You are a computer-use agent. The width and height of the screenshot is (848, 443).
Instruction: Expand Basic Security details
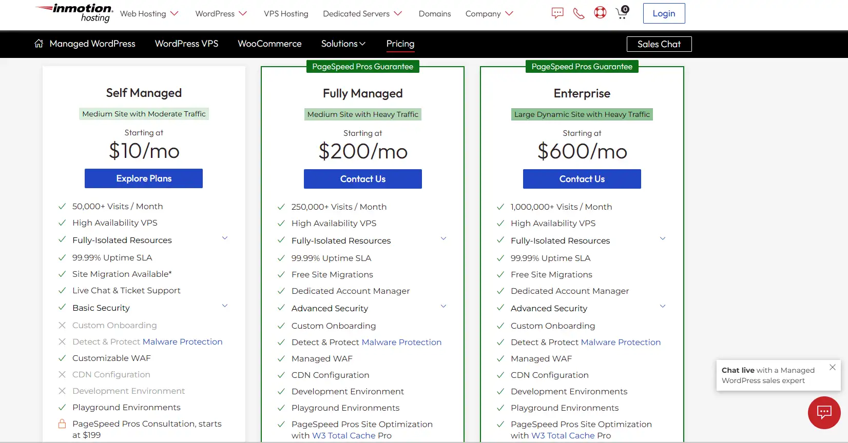pos(224,306)
